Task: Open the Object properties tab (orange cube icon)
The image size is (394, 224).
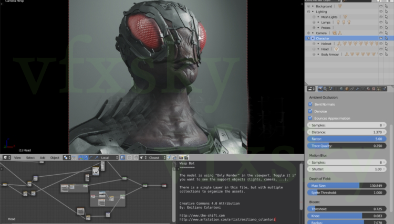Action: pyautogui.click(x=347, y=89)
